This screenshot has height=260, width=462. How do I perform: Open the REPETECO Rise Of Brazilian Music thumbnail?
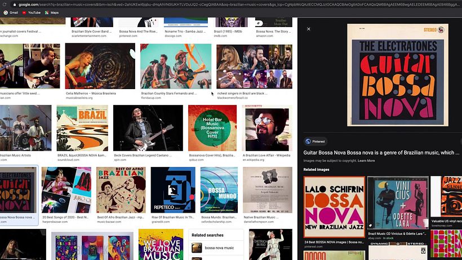[x=173, y=190]
